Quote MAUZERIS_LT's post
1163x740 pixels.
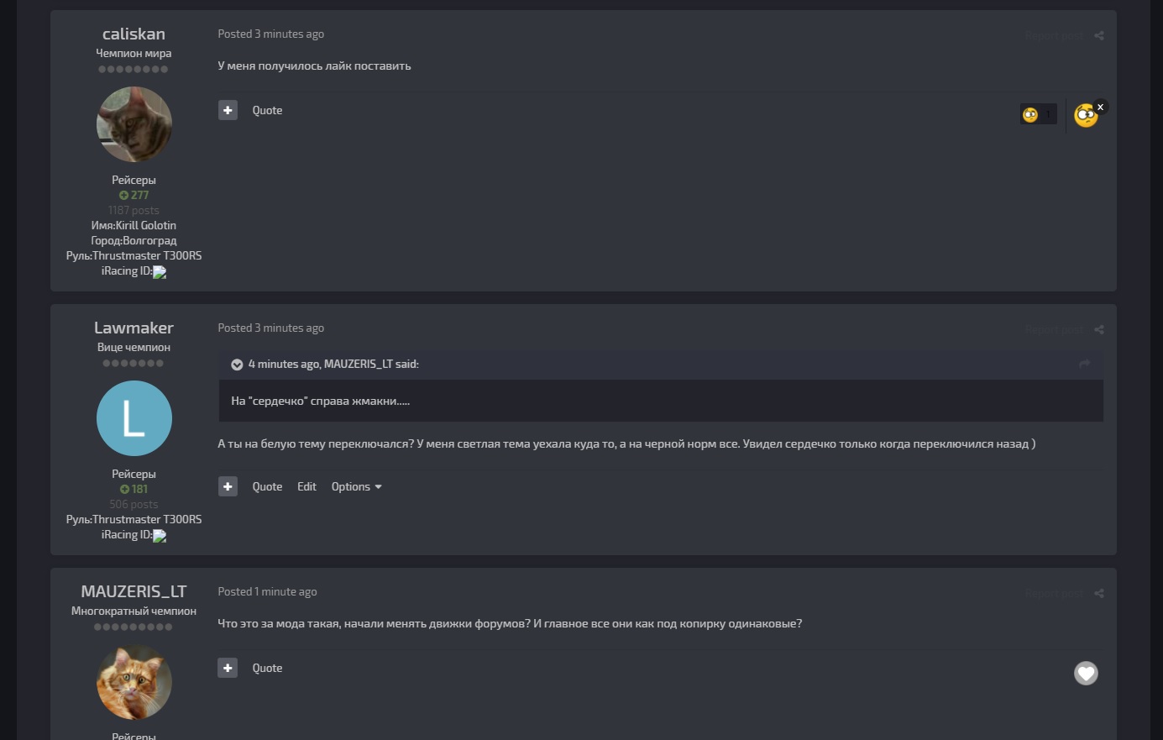267,668
